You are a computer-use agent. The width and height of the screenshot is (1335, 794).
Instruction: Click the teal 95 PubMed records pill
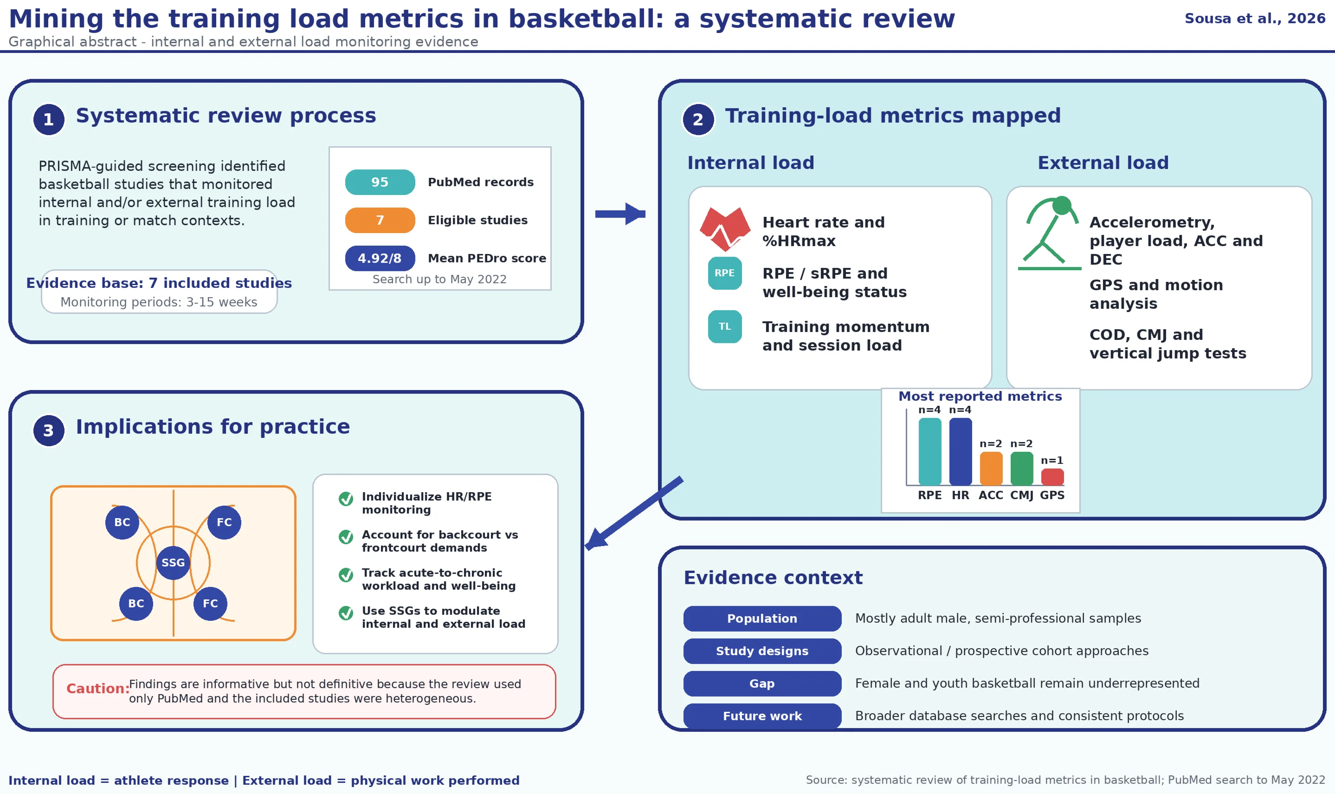[x=380, y=182]
